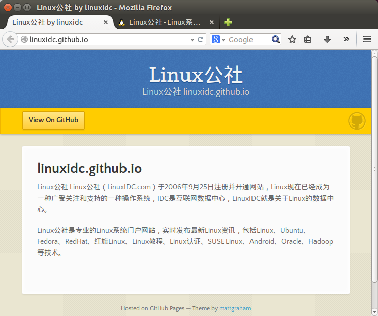378x316 pixels.
Task: Show bookmarks list icon
Action: [x=308, y=39]
